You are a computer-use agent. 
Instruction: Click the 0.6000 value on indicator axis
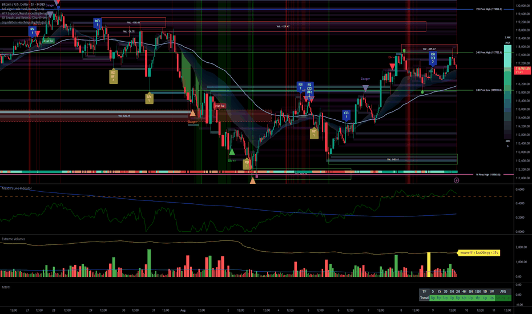519,190
